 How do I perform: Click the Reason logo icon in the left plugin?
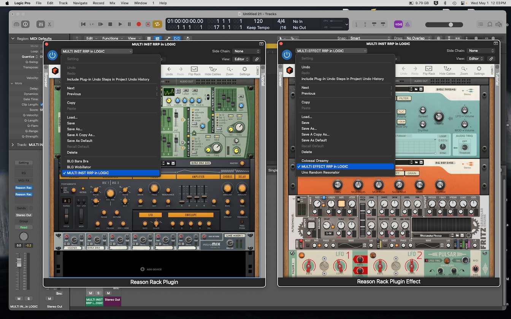pyautogui.click(x=55, y=71)
